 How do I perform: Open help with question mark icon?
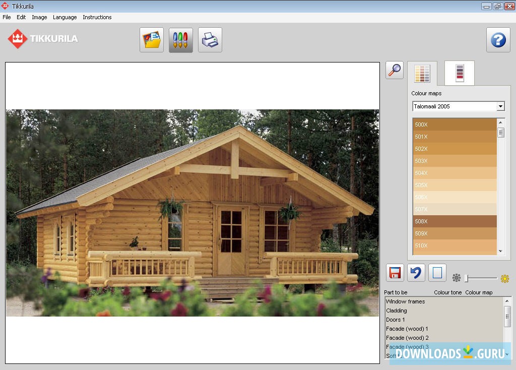click(x=498, y=40)
